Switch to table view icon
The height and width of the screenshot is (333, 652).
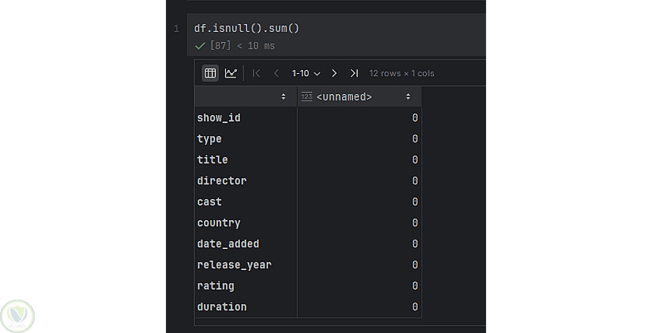[210, 73]
